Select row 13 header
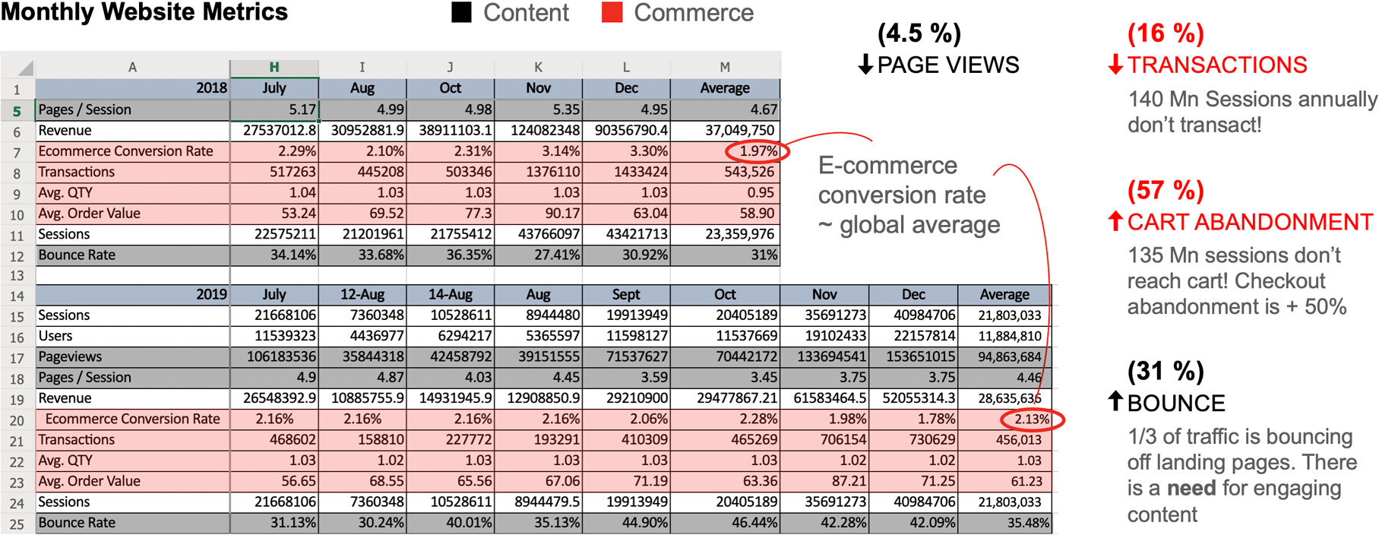The height and width of the screenshot is (535, 1379). click(17, 276)
